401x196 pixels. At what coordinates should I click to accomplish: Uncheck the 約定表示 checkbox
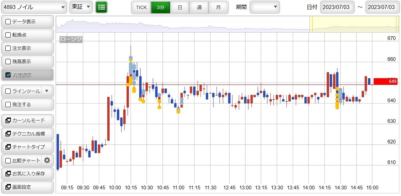(x=8, y=75)
